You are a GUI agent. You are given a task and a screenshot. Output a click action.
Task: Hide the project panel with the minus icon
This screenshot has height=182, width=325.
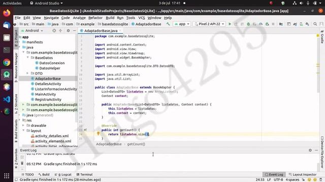pos(75,30)
